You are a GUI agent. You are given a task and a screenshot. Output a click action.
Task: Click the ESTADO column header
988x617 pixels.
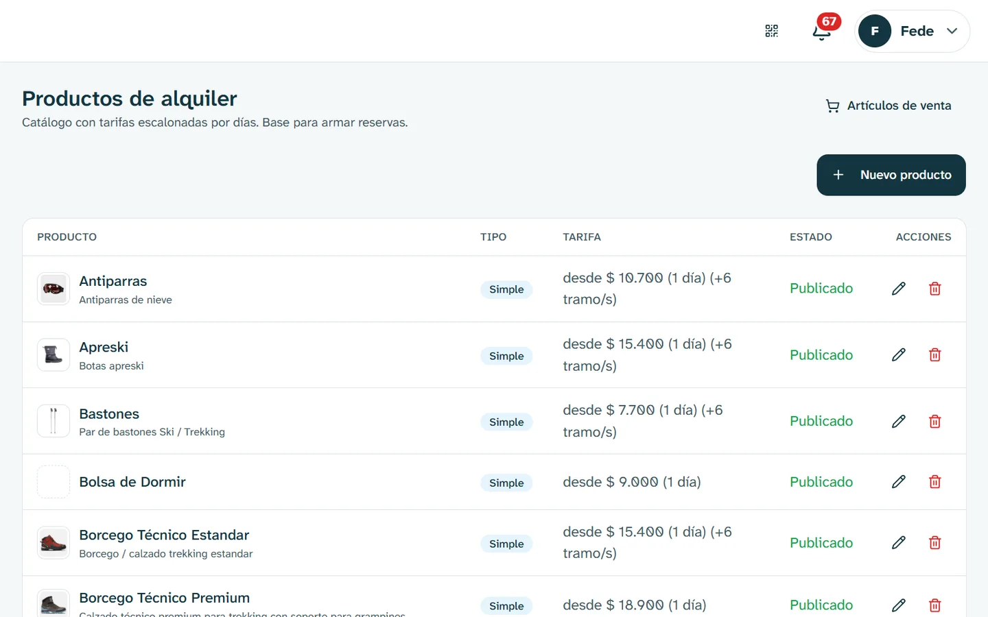coord(811,237)
